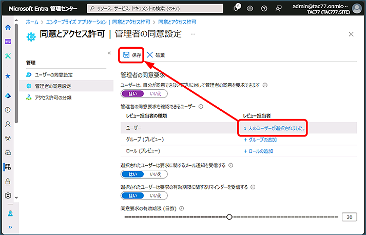Screen dimensions: 366x235
Task: Go to ホーム breadcrumb
Action: (32, 22)
